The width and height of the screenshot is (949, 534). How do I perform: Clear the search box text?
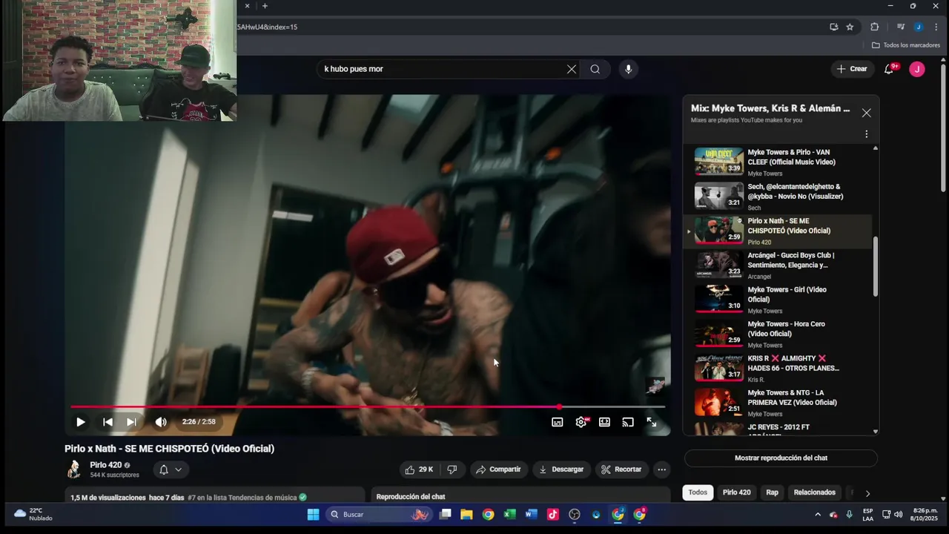click(x=571, y=69)
